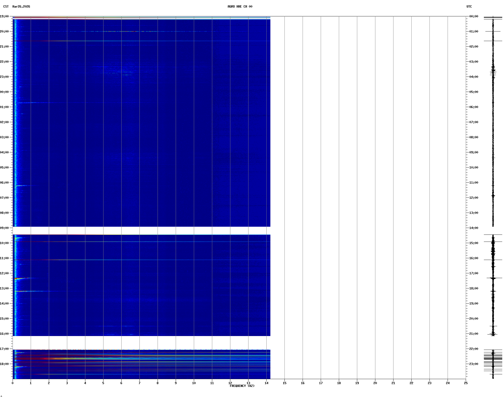504x399 pixels.
Task: Click the 09:00 CST time axis label
Action: [4, 228]
